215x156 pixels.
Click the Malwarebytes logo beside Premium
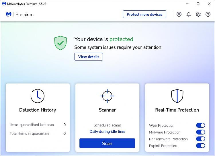[x=9, y=14]
